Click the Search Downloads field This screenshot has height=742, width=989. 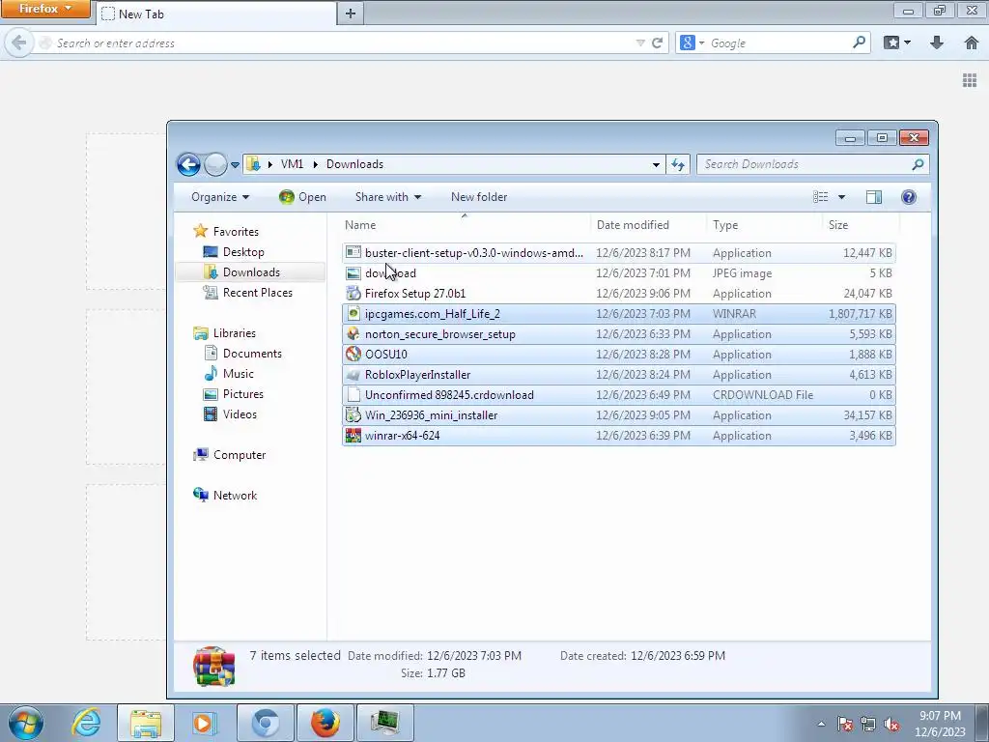pos(812,164)
